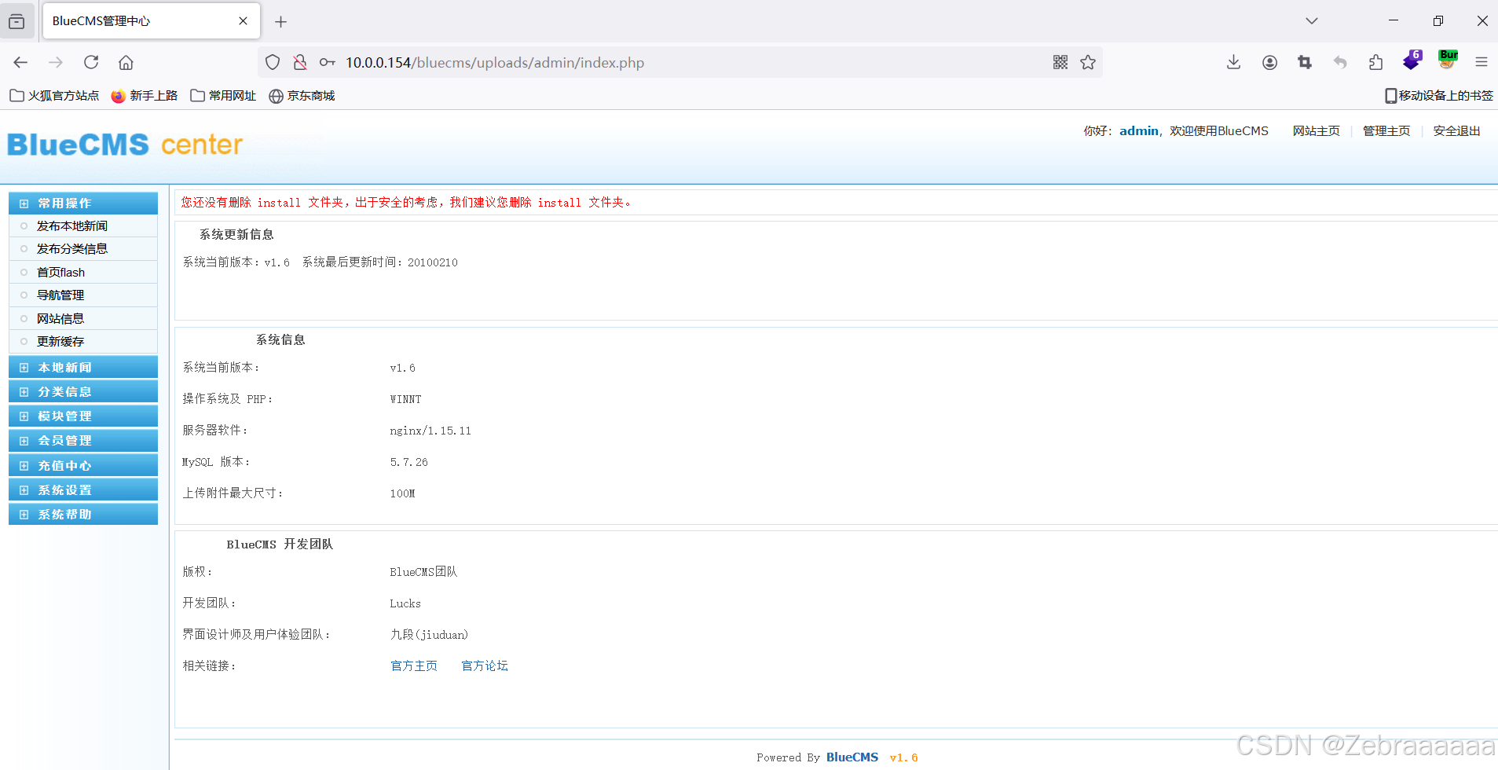Expand the 模块管理 section
This screenshot has width=1498, height=770.
[x=83, y=416]
